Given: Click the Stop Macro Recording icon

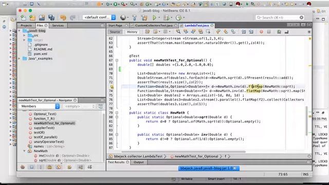Looking at the screenshot, I should click(269, 32).
